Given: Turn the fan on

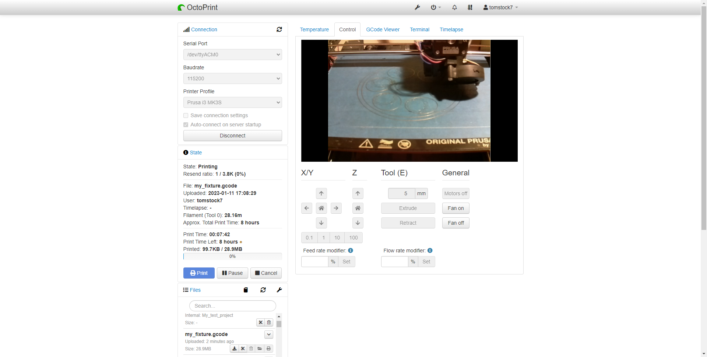Looking at the screenshot, I should click(456, 208).
